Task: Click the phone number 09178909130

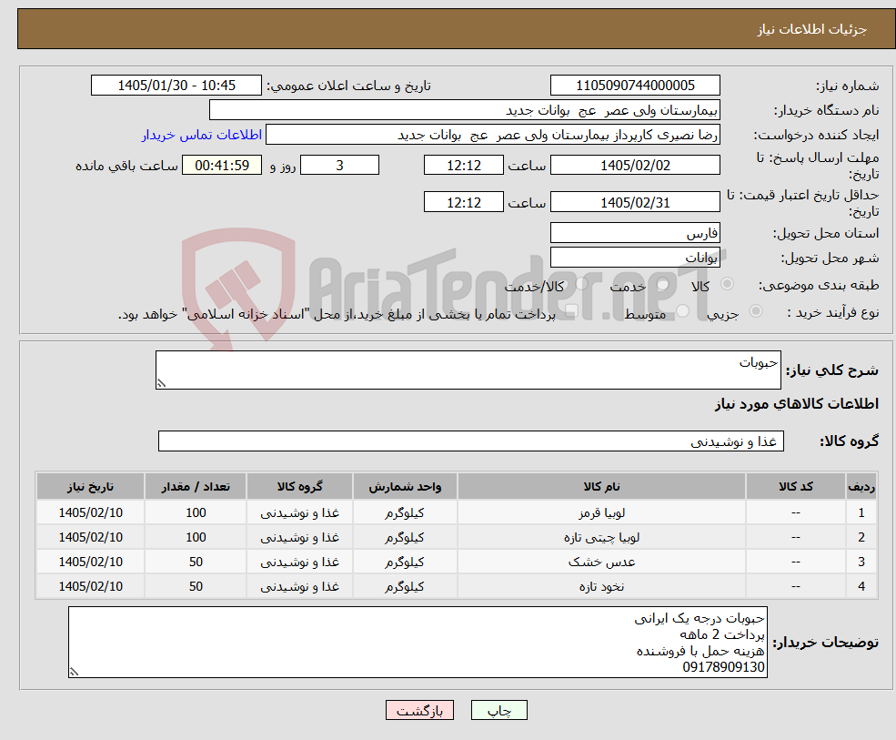Action: pyautogui.click(x=723, y=667)
